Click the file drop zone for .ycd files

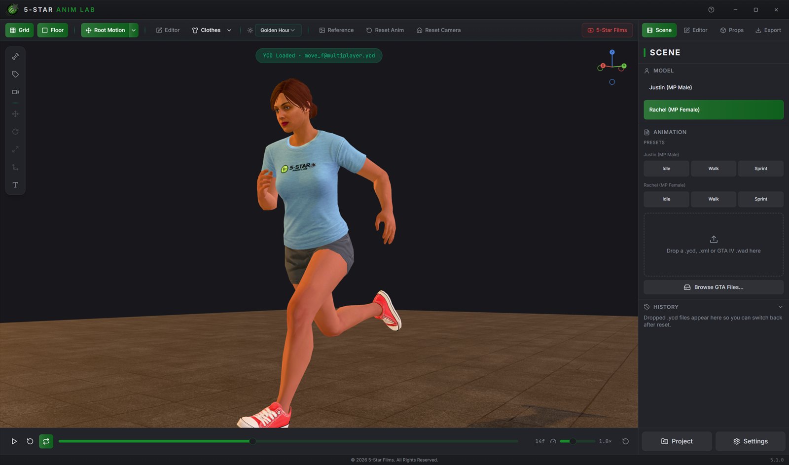[714, 245]
